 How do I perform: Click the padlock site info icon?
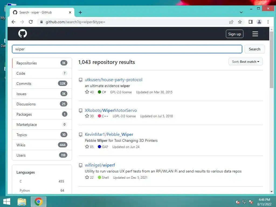pyautogui.click(x=42, y=22)
